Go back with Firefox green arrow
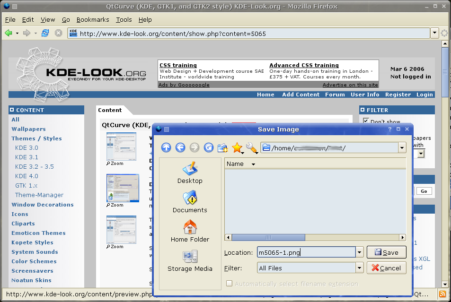Viewport: 451px width, 302px height. [x=9, y=33]
